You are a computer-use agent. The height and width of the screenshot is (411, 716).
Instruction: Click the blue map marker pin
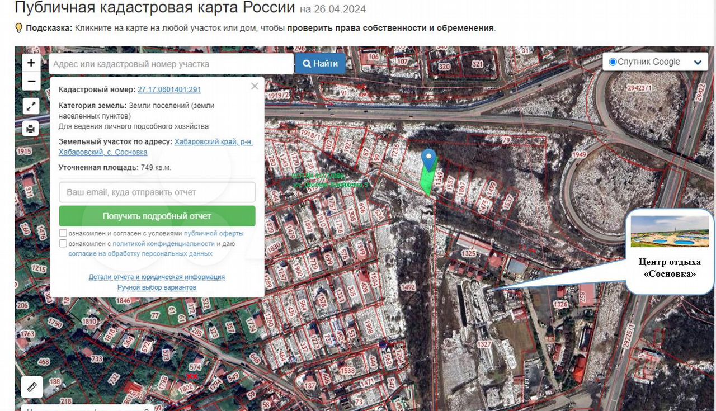[429, 159]
